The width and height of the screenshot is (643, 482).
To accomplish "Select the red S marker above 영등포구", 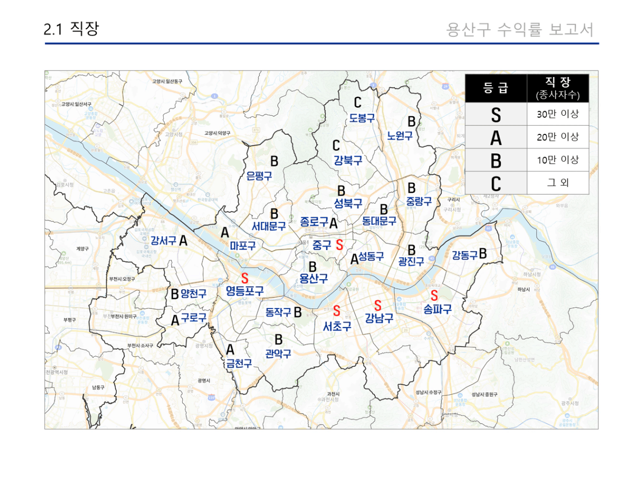I will (x=245, y=278).
